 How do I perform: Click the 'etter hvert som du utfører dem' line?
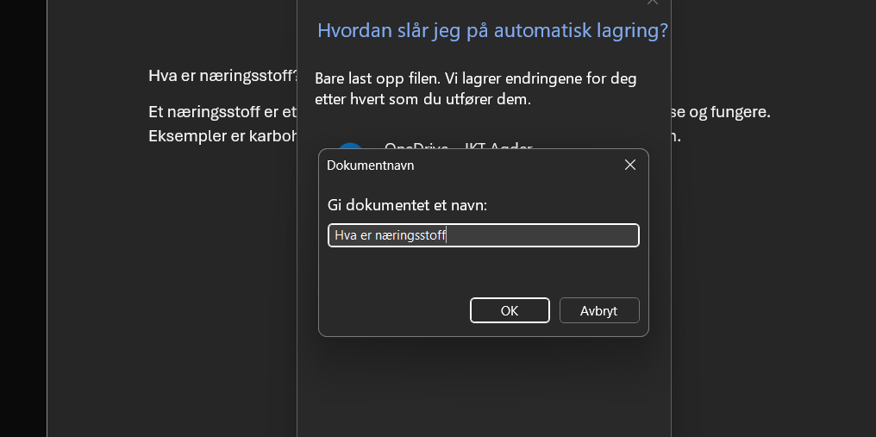point(422,99)
